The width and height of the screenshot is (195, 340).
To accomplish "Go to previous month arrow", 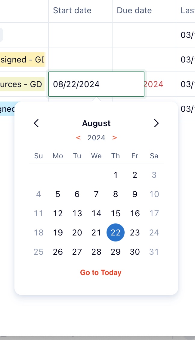I will click(36, 123).
